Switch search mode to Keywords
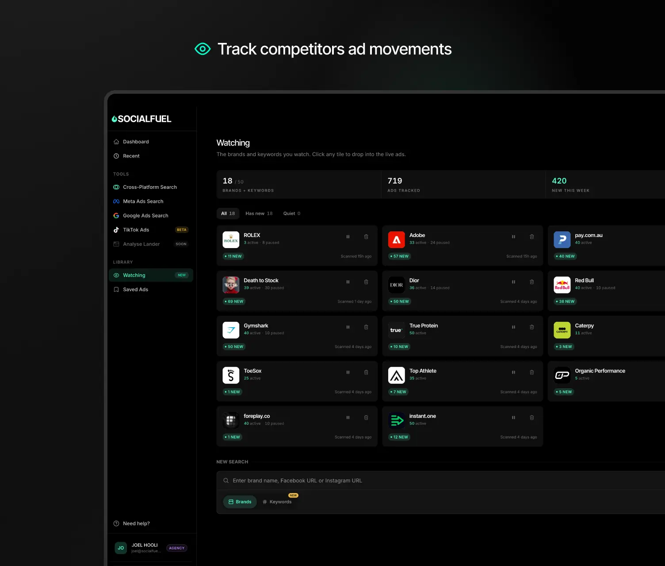The width and height of the screenshot is (665, 566). 277,502
